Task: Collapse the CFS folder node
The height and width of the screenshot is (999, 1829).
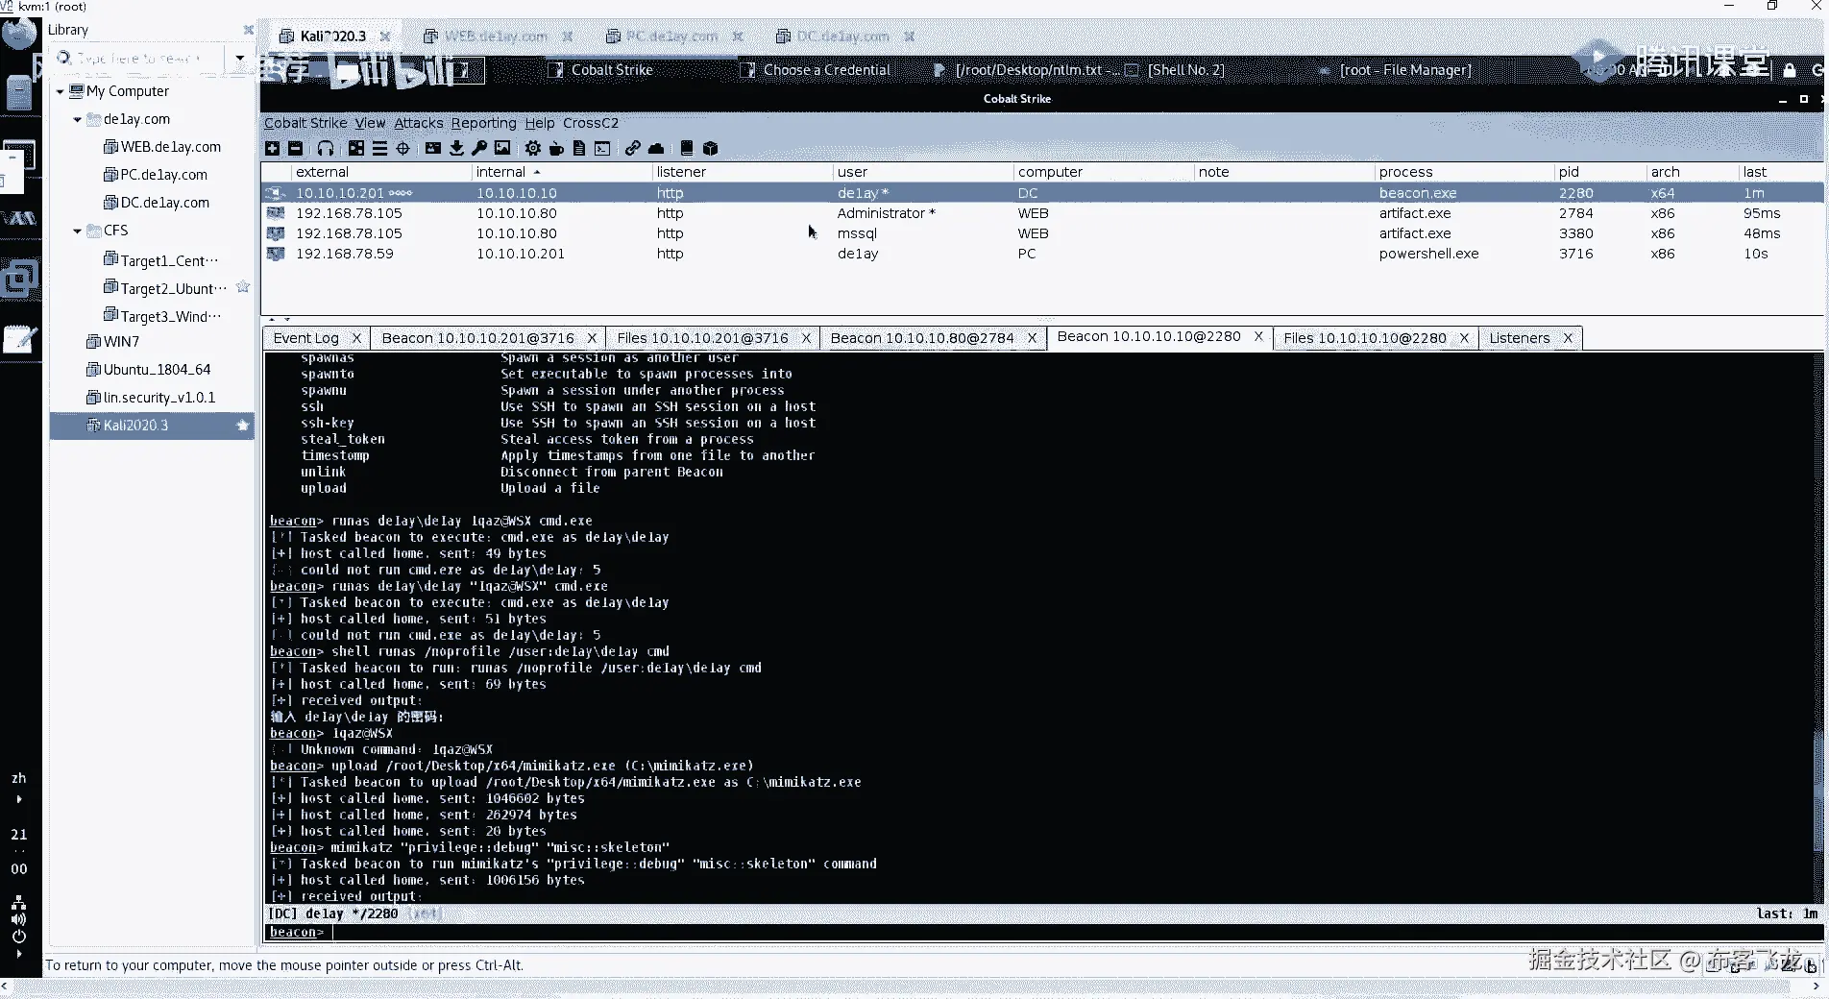Action: (x=77, y=231)
